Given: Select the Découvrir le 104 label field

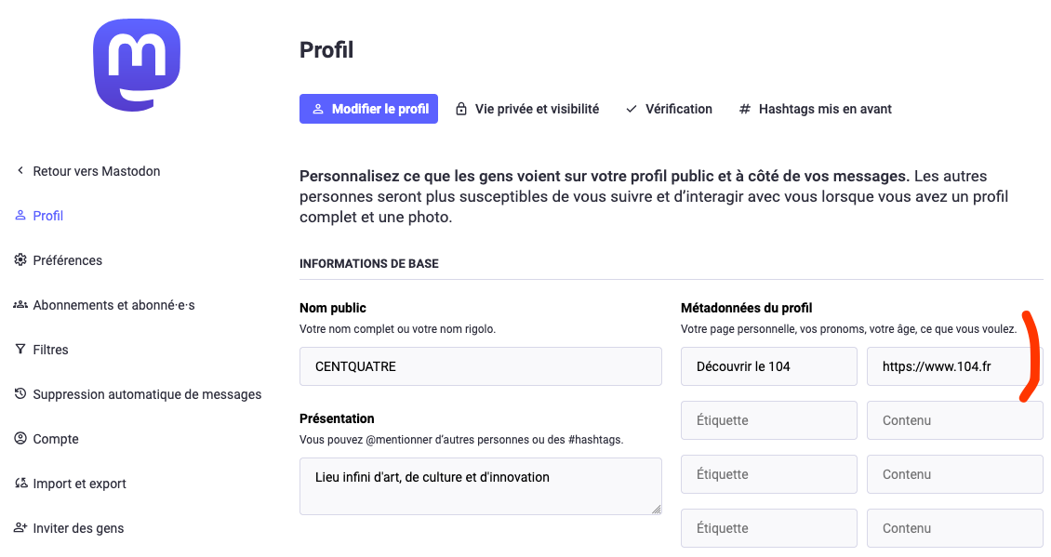Looking at the screenshot, I should click(x=769, y=366).
